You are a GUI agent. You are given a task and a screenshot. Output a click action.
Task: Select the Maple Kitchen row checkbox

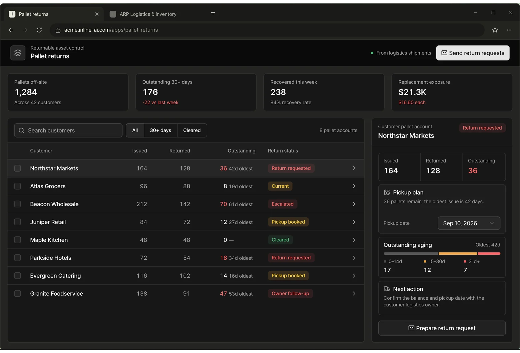pos(18,240)
